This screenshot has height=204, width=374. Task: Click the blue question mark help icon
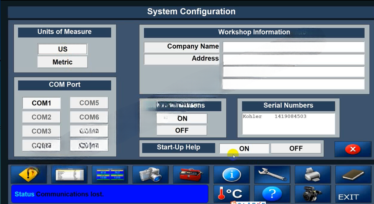(272, 193)
